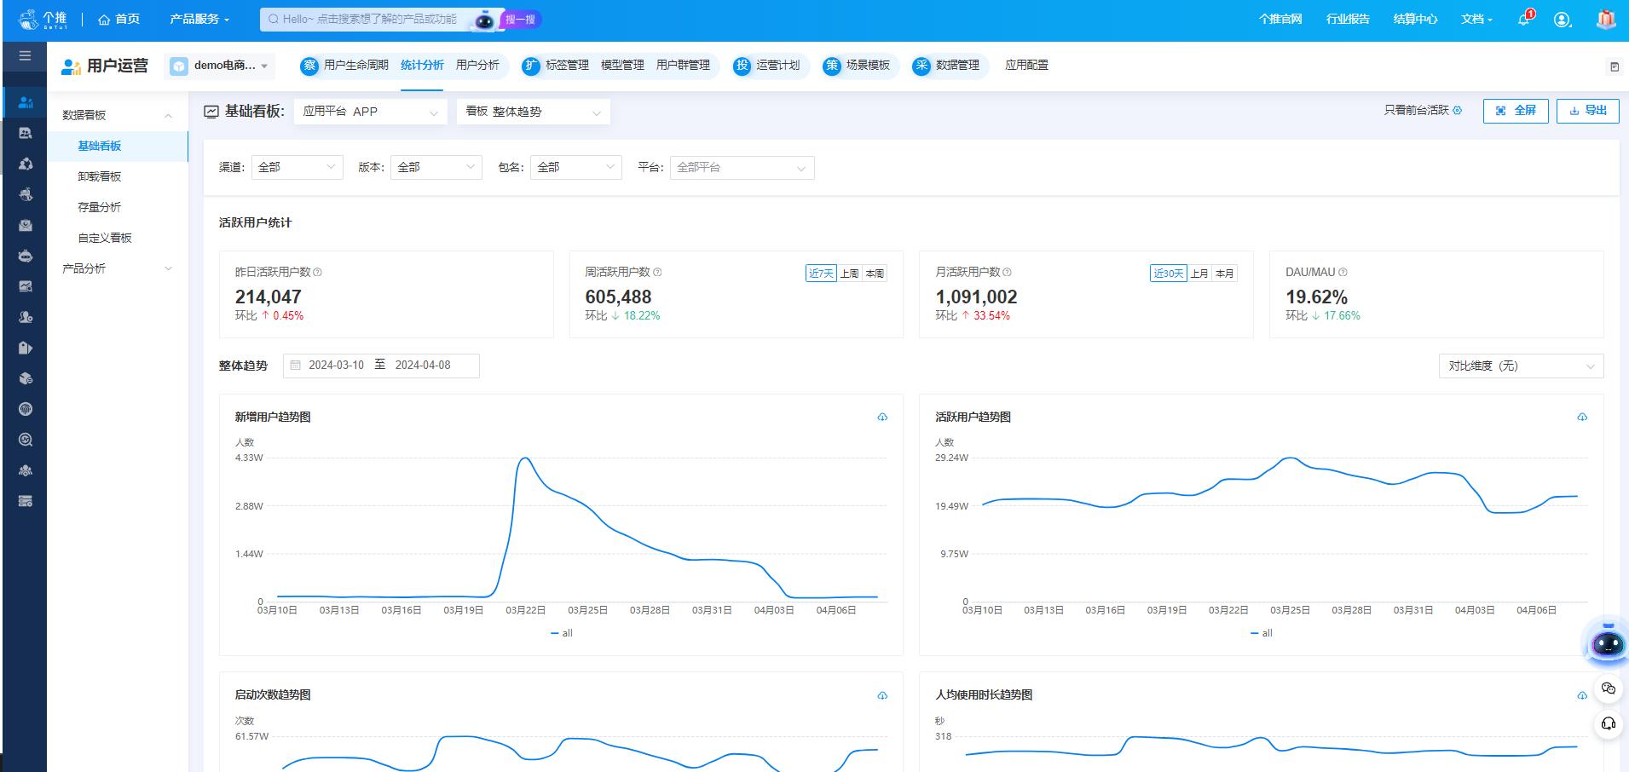The image size is (1629, 772).
Task: Click the help icon beside DAU/MAU
Action: 1343,273
